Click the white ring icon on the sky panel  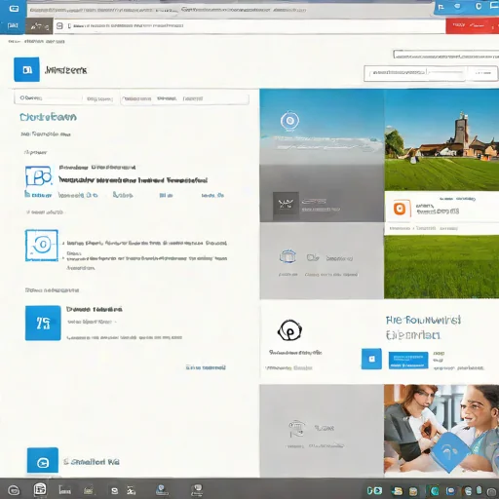click(289, 121)
